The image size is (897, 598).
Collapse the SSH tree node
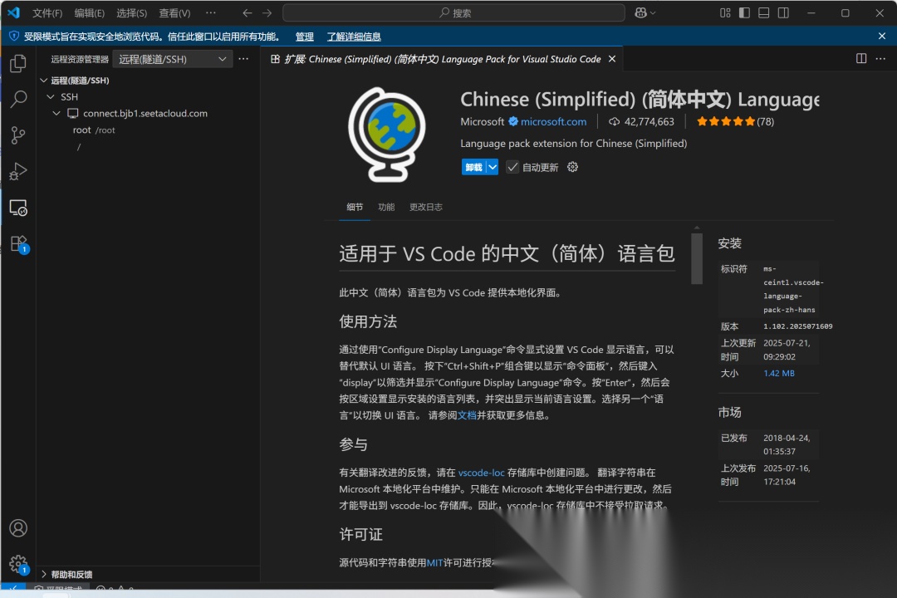[51, 96]
